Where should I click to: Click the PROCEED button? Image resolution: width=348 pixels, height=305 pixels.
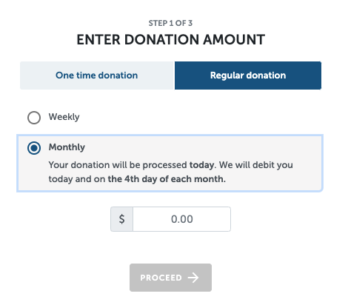[x=170, y=278]
